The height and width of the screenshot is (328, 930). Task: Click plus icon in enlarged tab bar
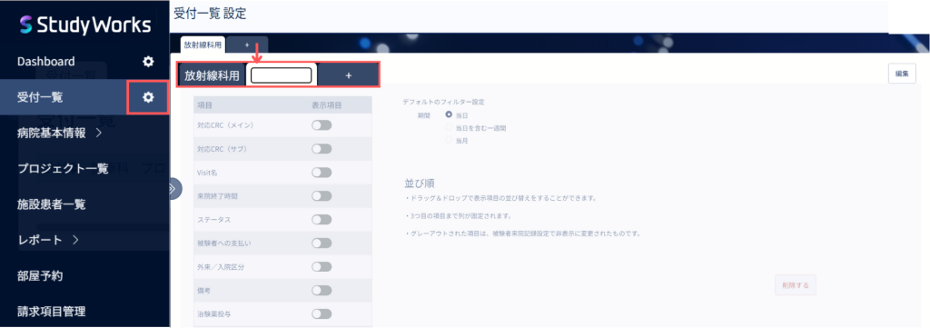(349, 75)
